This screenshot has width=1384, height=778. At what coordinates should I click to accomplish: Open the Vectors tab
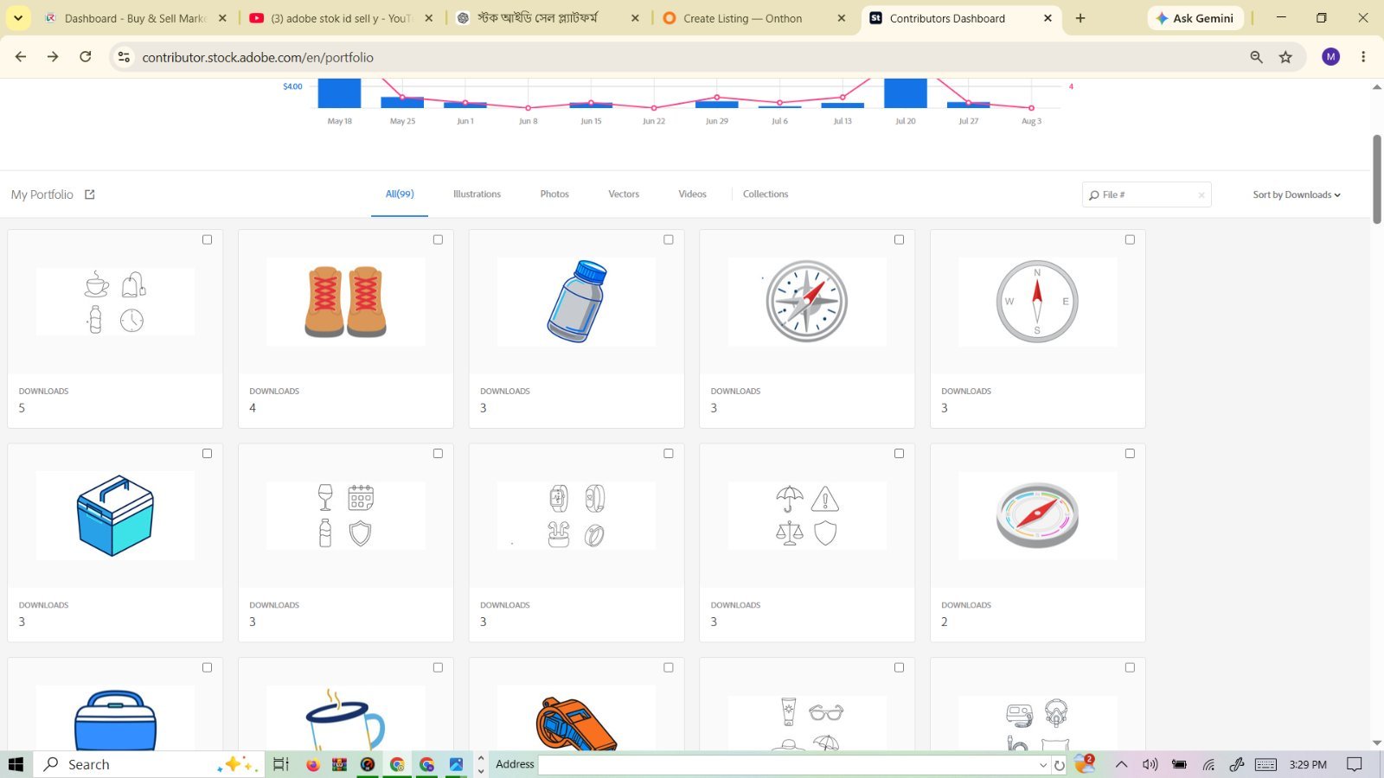624,194
